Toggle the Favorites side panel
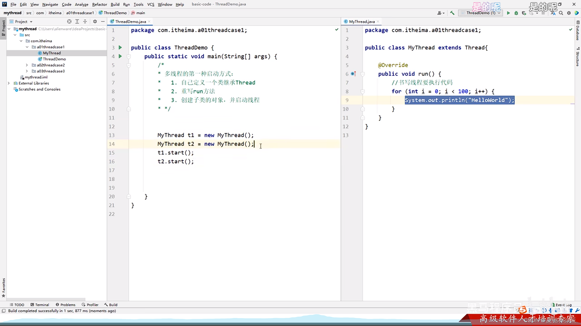This screenshot has width=581, height=326. [x=3, y=287]
